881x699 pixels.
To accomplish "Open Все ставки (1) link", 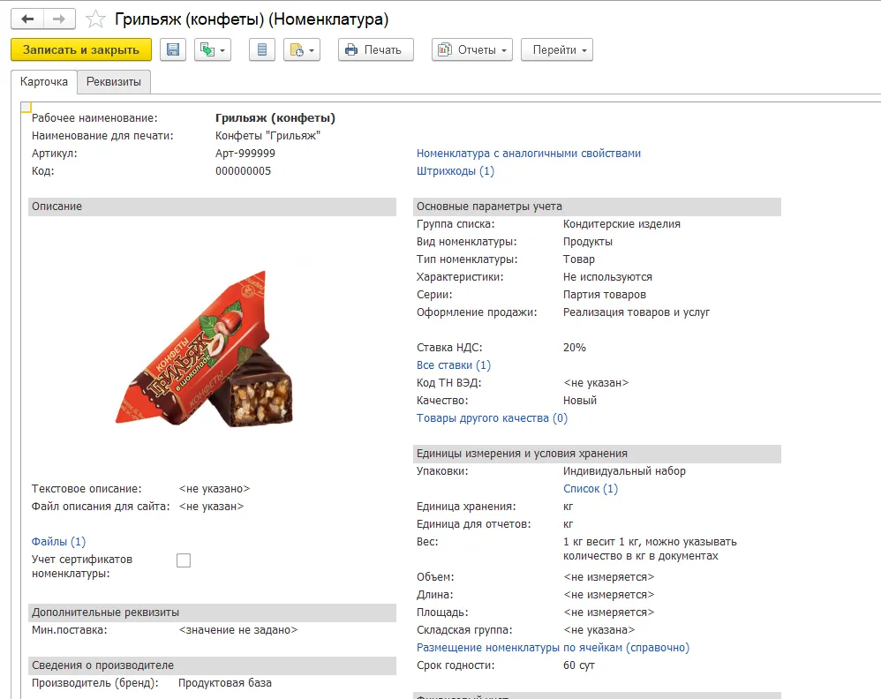I will [x=454, y=365].
